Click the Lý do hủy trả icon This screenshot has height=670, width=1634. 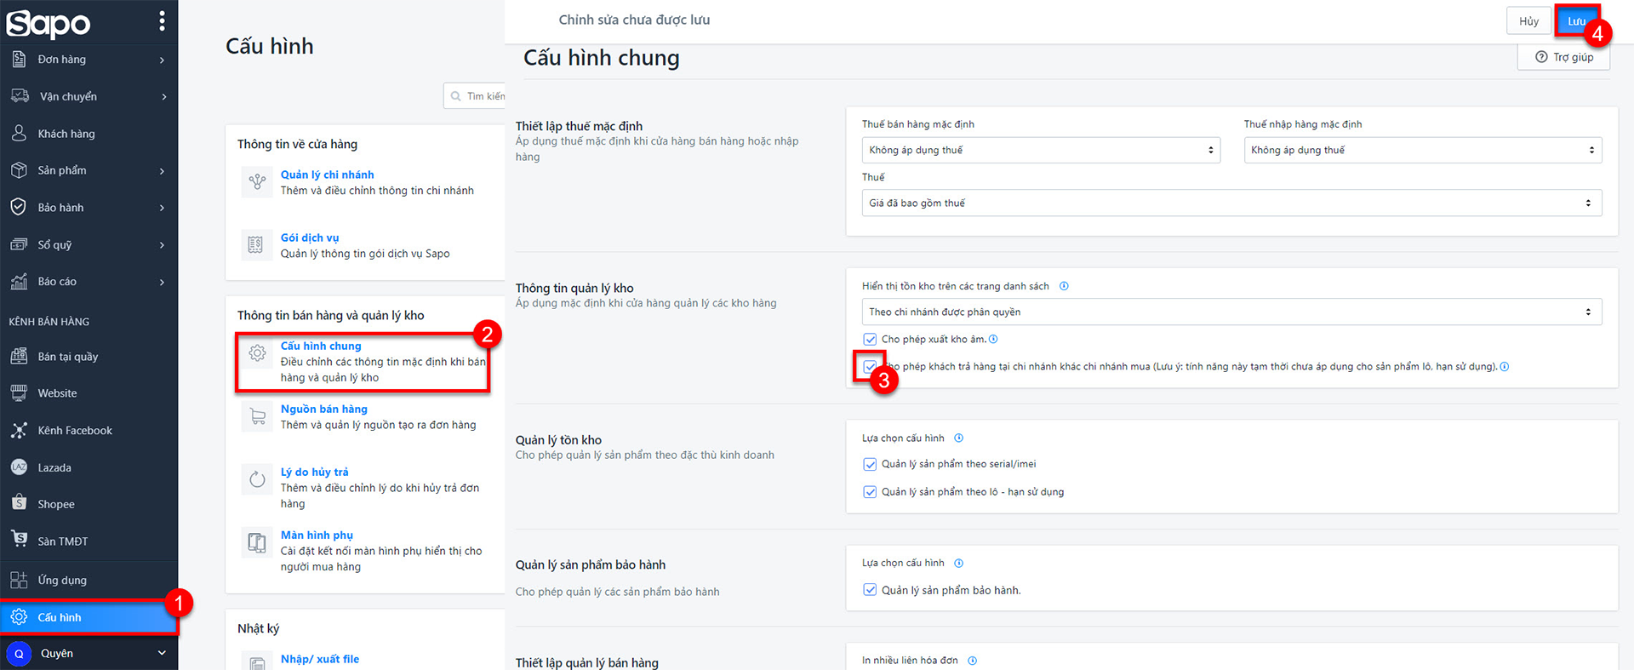pos(257,479)
